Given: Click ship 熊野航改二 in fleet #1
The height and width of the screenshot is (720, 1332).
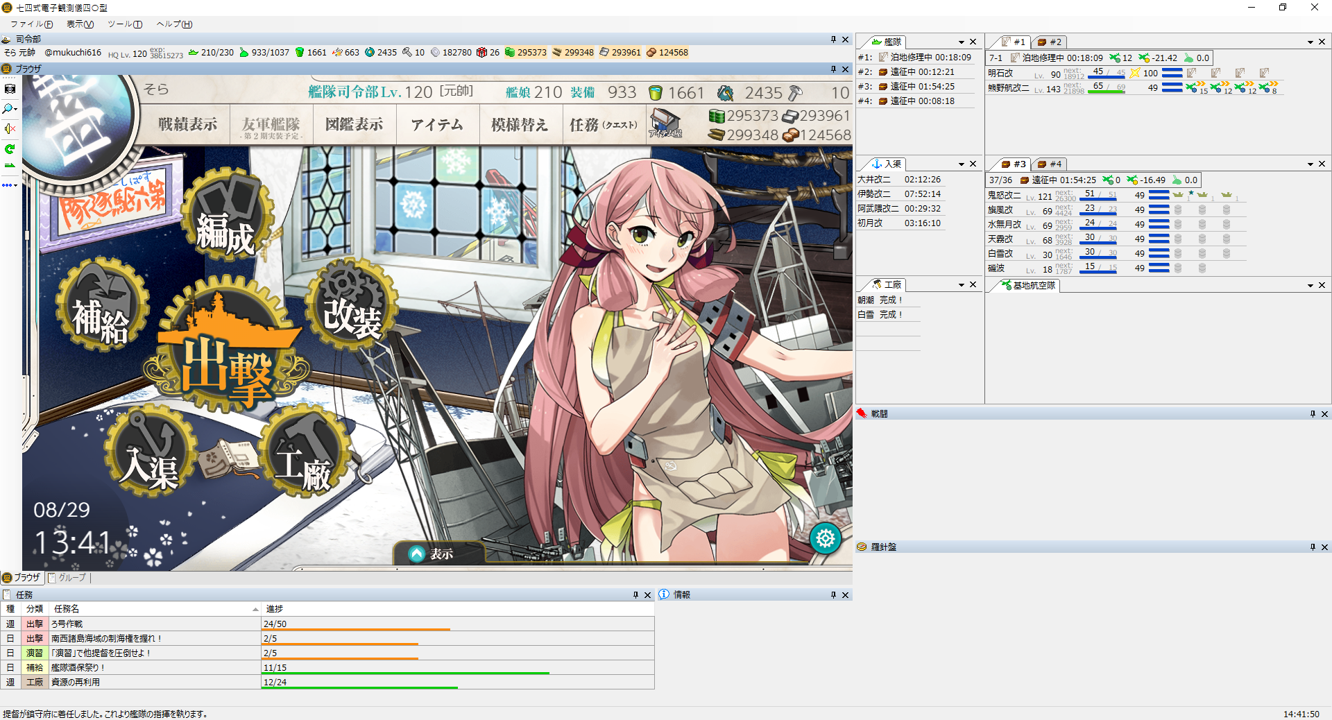Looking at the screenshot, I should [x=1008, y=88].
